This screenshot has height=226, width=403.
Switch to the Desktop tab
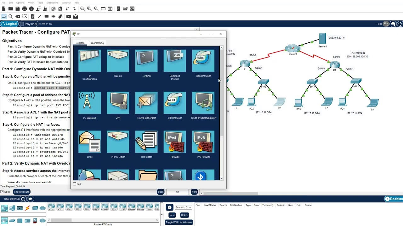(80, 43)
